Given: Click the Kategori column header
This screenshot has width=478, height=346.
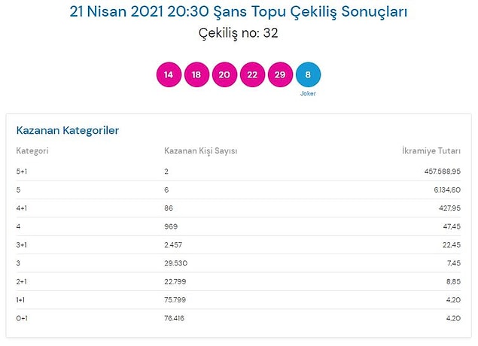Looking at the screenshot, I should [x=32, y=150].
